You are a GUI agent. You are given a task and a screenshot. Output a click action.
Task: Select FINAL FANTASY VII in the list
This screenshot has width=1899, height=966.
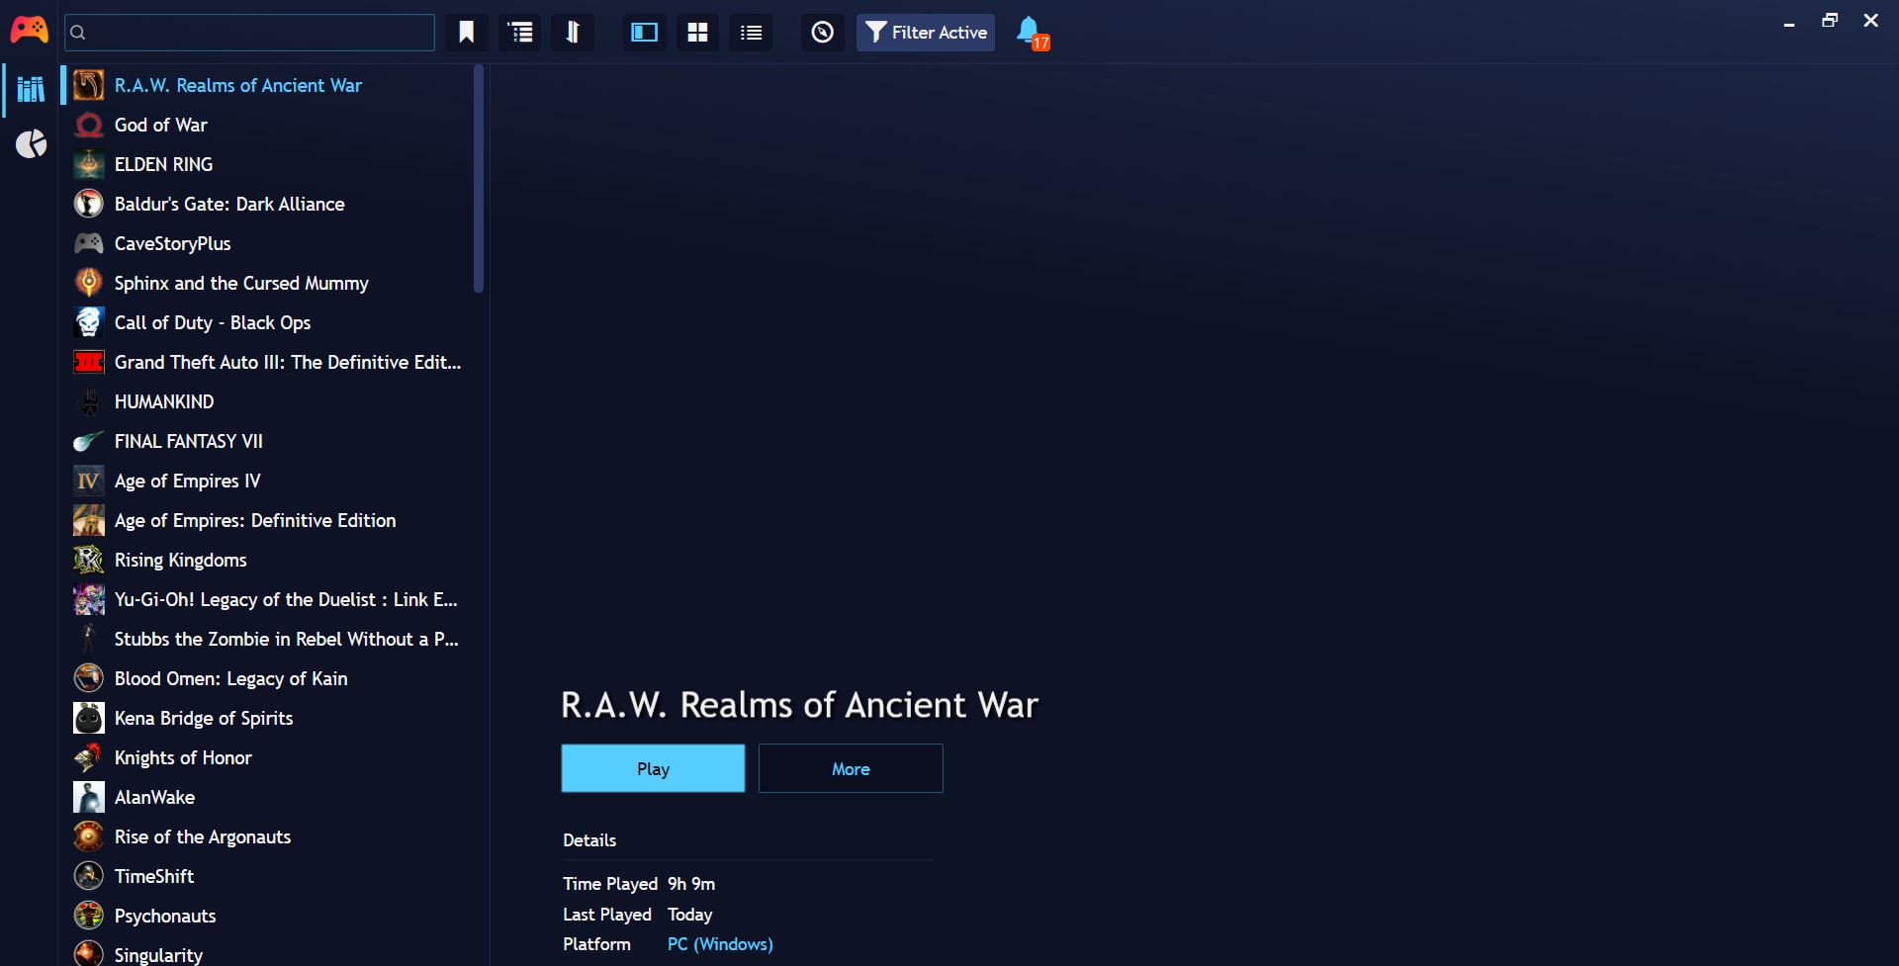click(267, 441)
